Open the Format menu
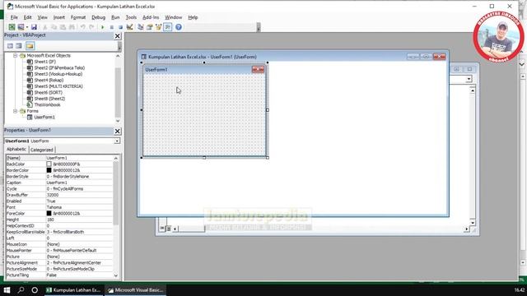Viewport: 527px width, 296px height. click(78, 17)
